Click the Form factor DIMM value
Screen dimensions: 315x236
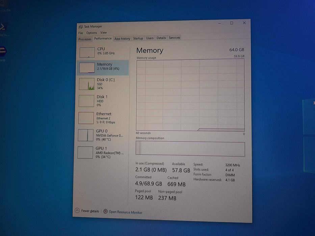pyautogui.click(x=230, y=175)
